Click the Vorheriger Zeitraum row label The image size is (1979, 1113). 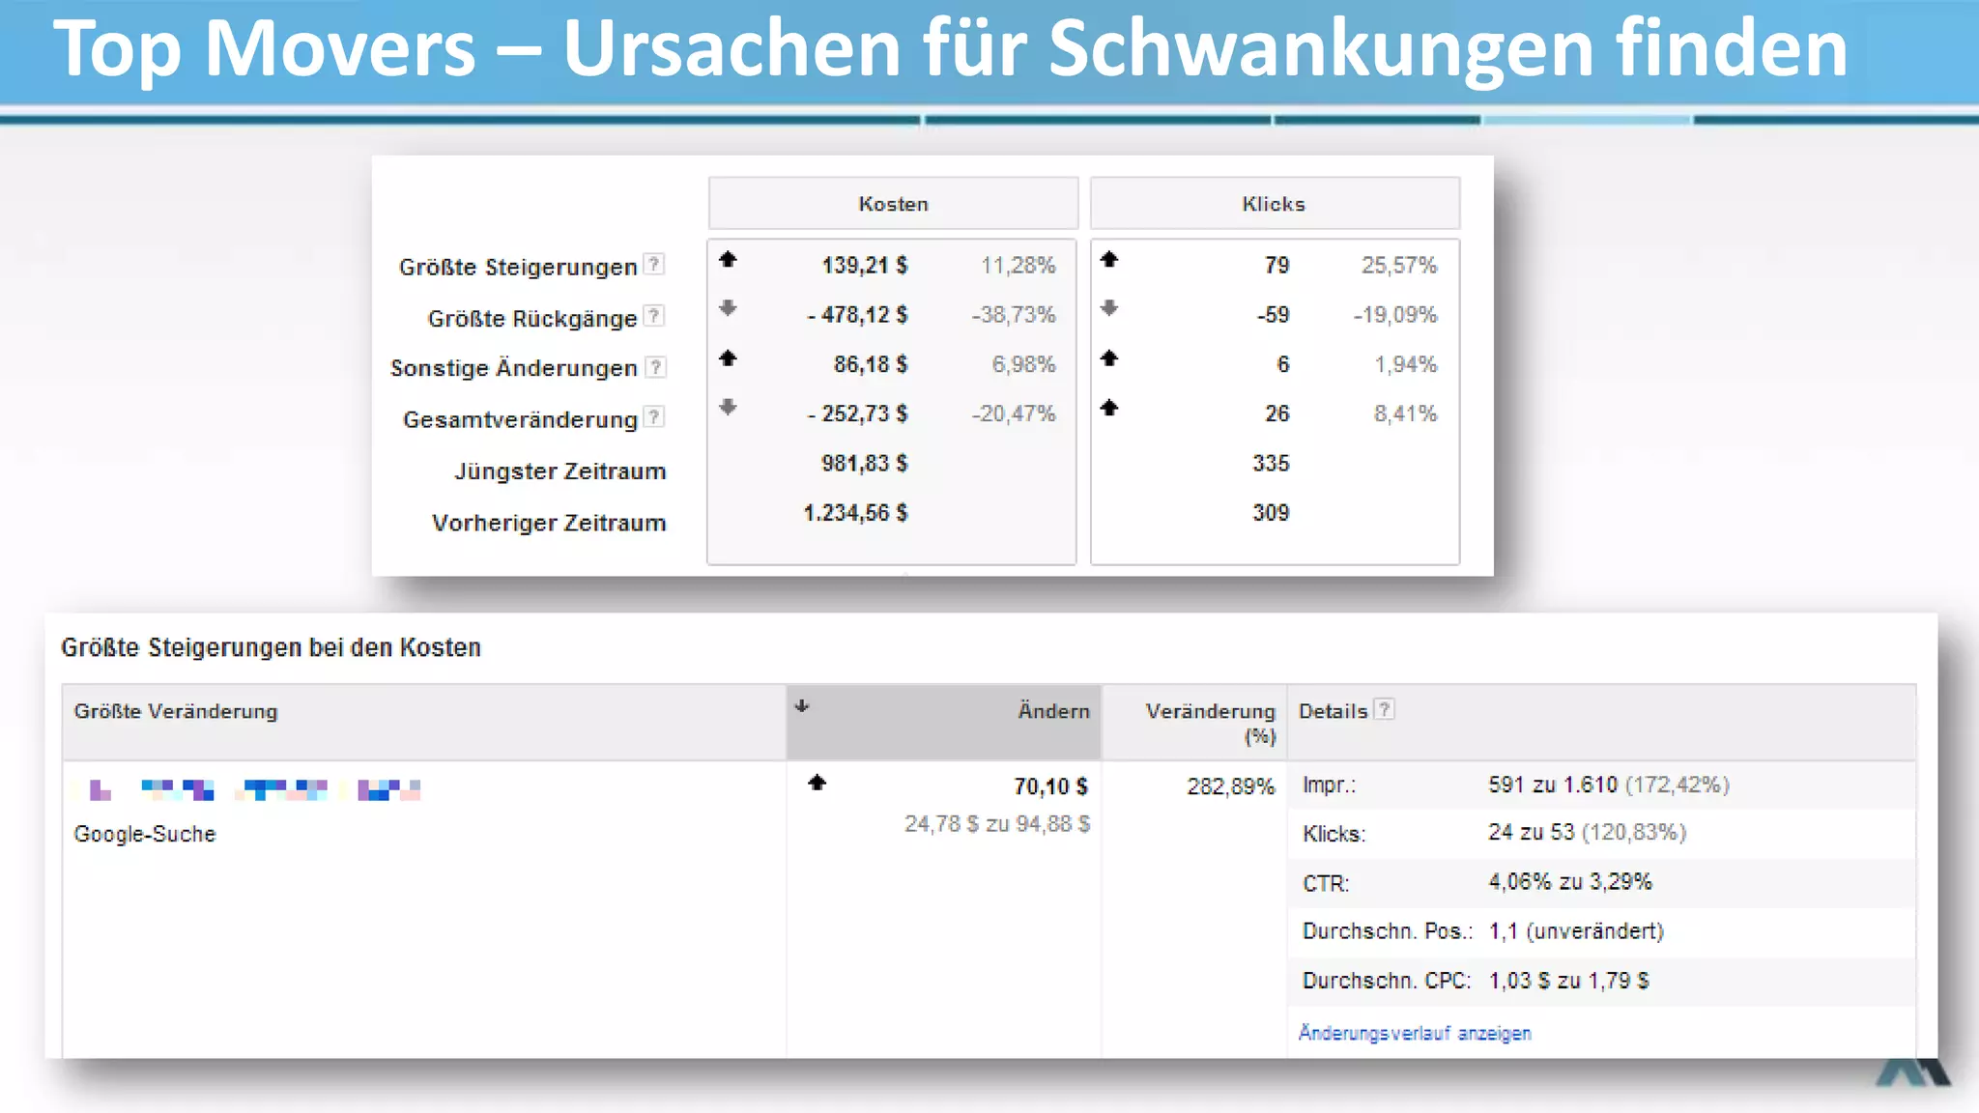[549, 523]
